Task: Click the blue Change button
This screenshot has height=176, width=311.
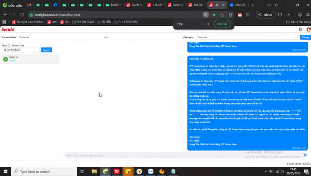Action: coord(305,37)
